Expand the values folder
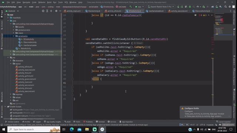This screenshot has height=133, width=237. click(x=11, y=98)
